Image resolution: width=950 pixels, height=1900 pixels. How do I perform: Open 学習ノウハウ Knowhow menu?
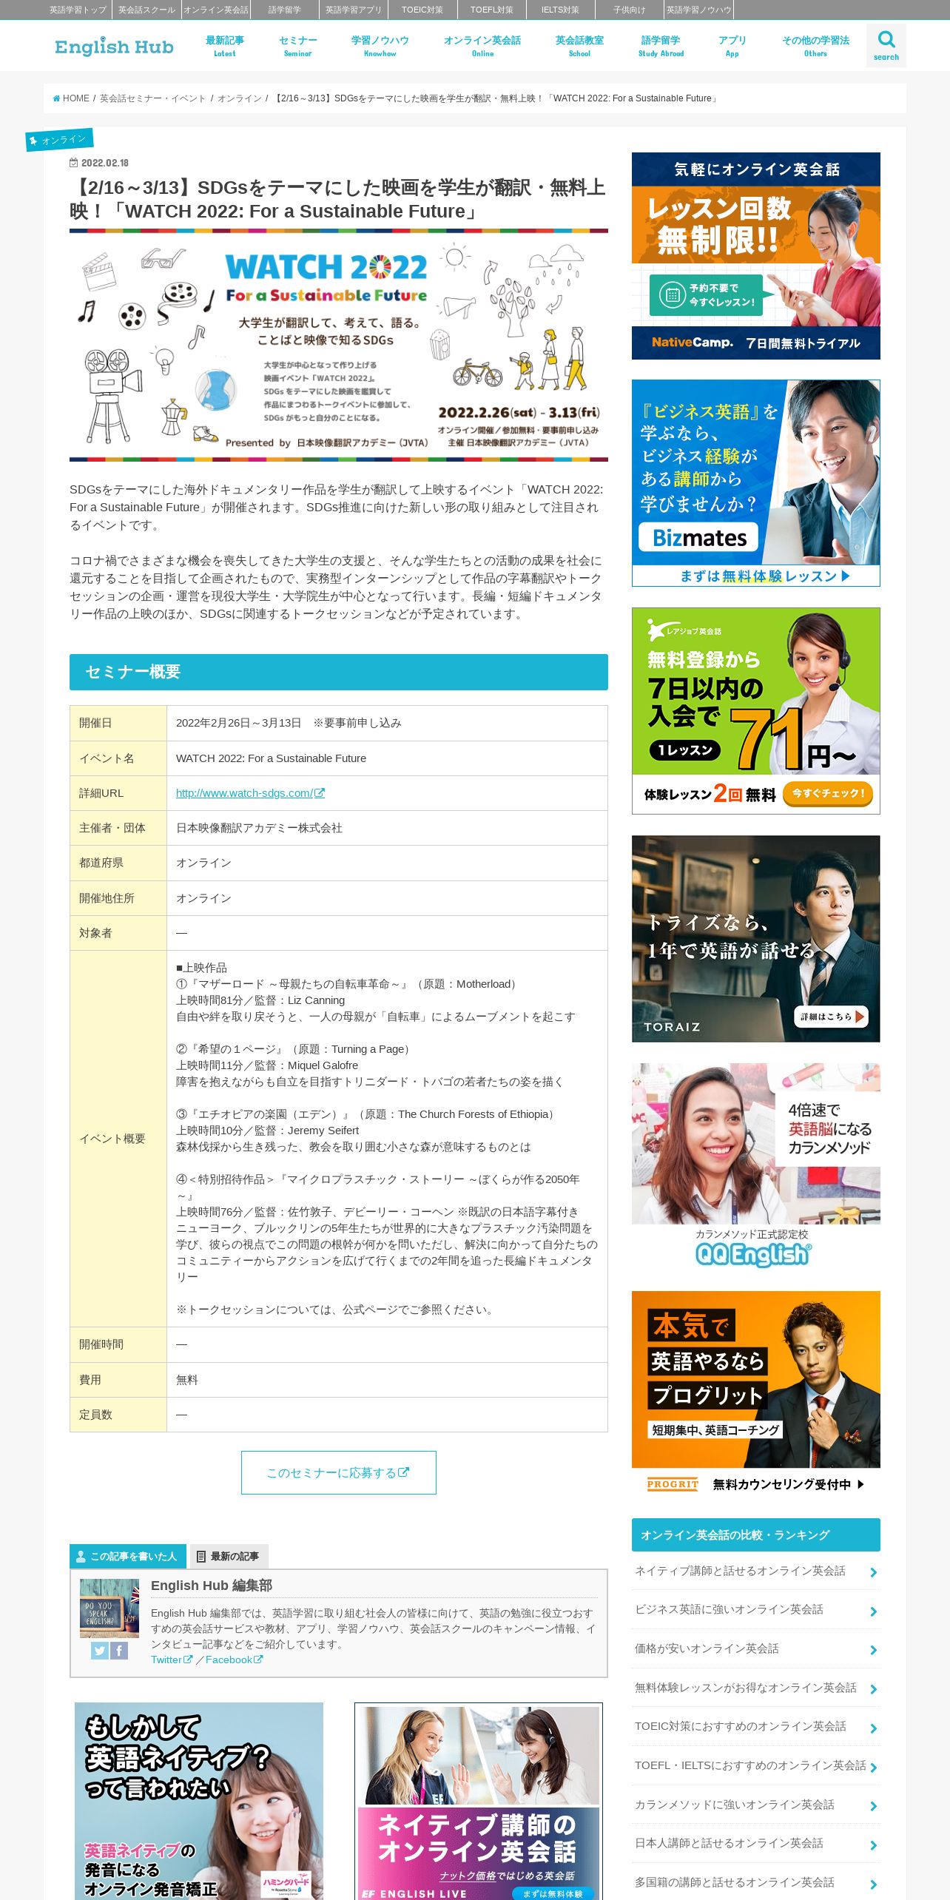click(380, 46)
